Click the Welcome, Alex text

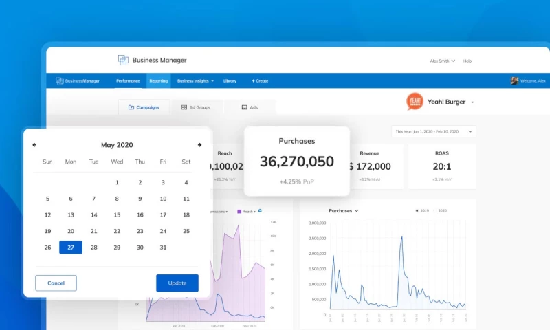click(533, 81)
